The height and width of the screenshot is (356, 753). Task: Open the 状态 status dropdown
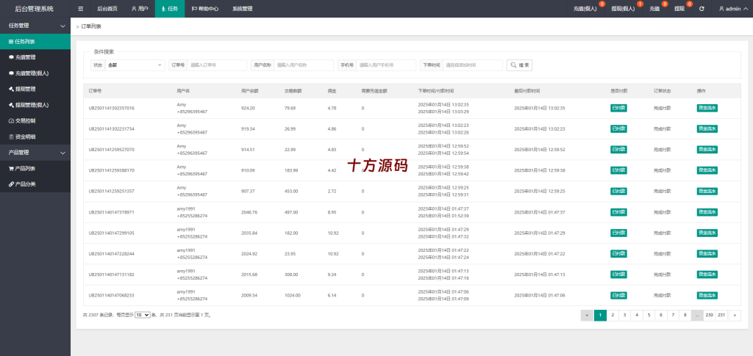pos(135,65)
